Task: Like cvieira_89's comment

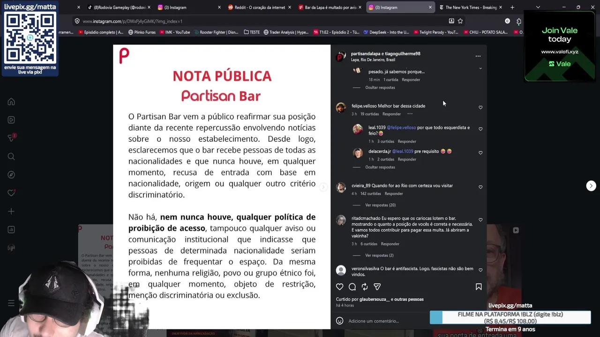Action: [480, 187]
